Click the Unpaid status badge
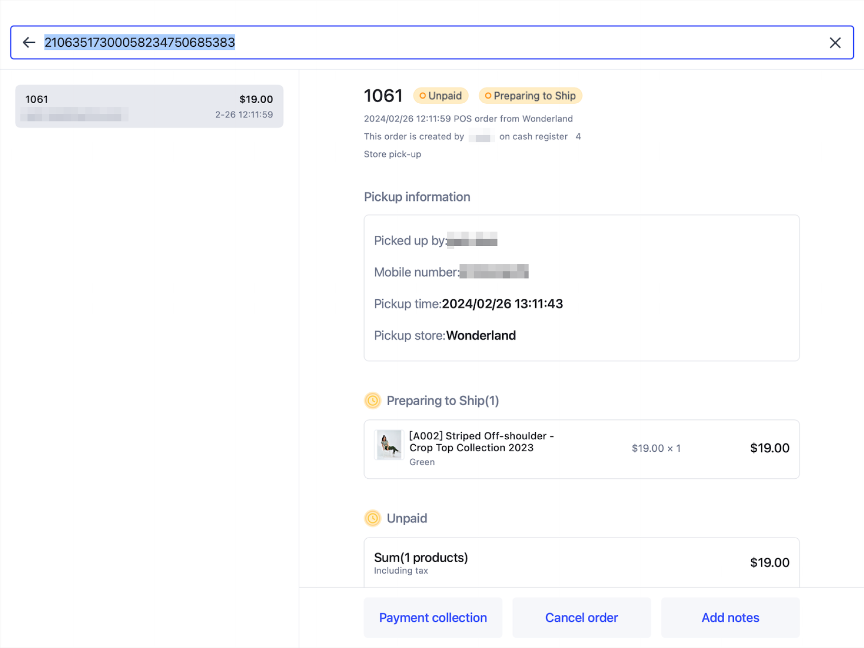 [440, 96]
